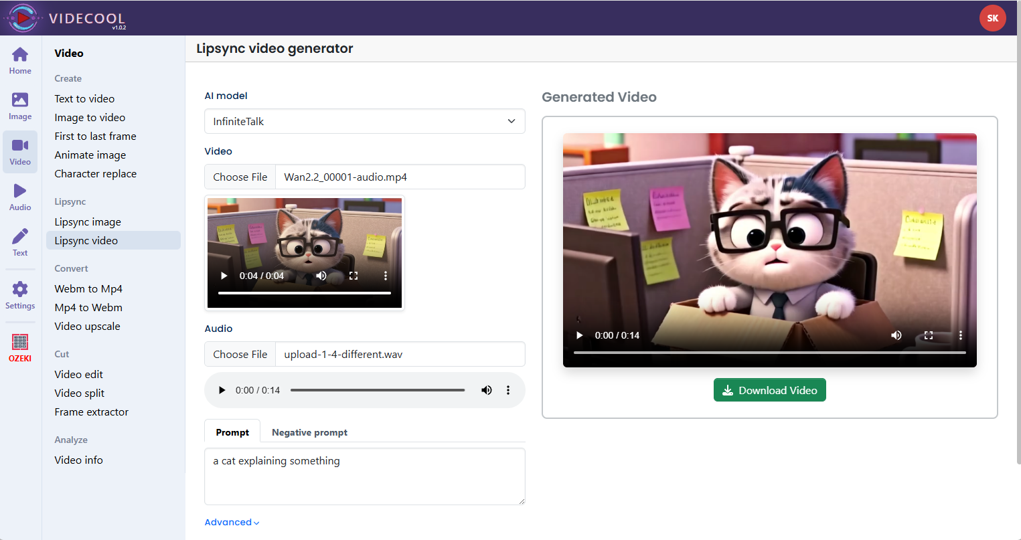Expand the Advanced options section
1021x540 pixels.
click(x=232, y=522)
